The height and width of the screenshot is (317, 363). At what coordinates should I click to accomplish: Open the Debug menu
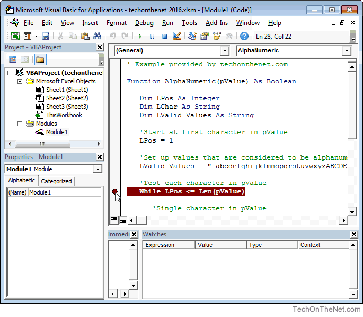click(144, 23)
